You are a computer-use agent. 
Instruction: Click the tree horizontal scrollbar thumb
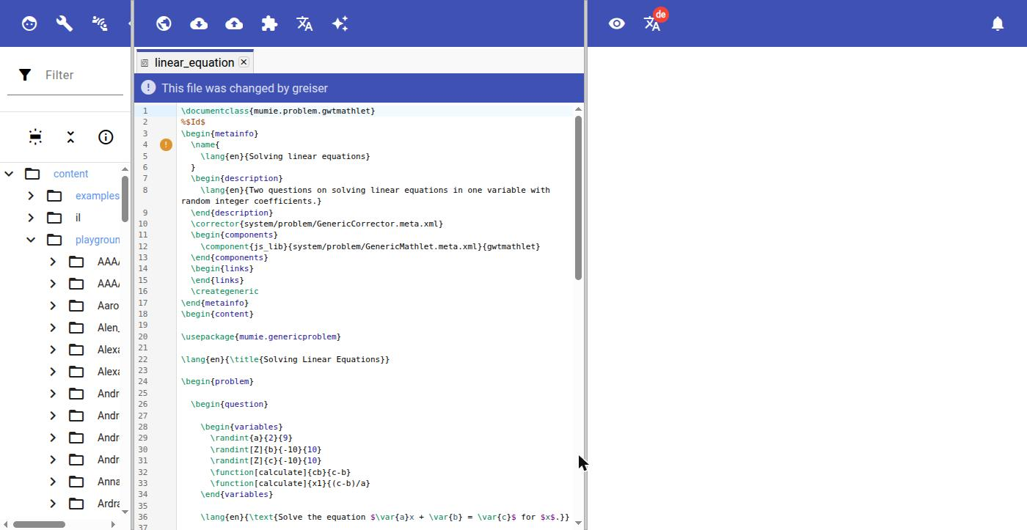tap(39, 524)
